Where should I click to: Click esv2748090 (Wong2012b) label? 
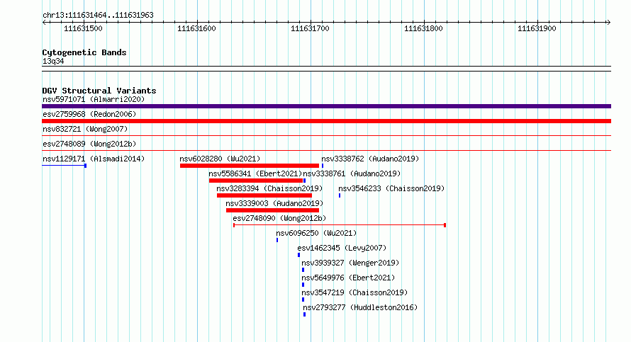tap(279, 218)
